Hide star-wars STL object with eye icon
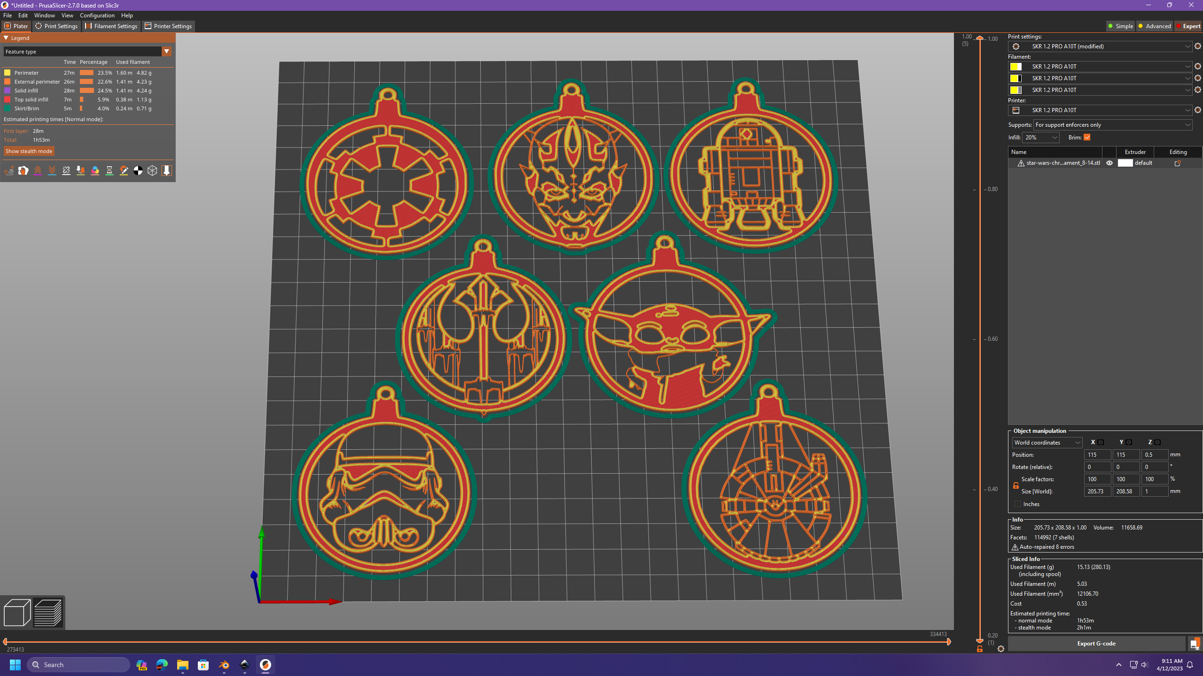The height and width of the screenshot is (676, 1203). [1109, 163]
